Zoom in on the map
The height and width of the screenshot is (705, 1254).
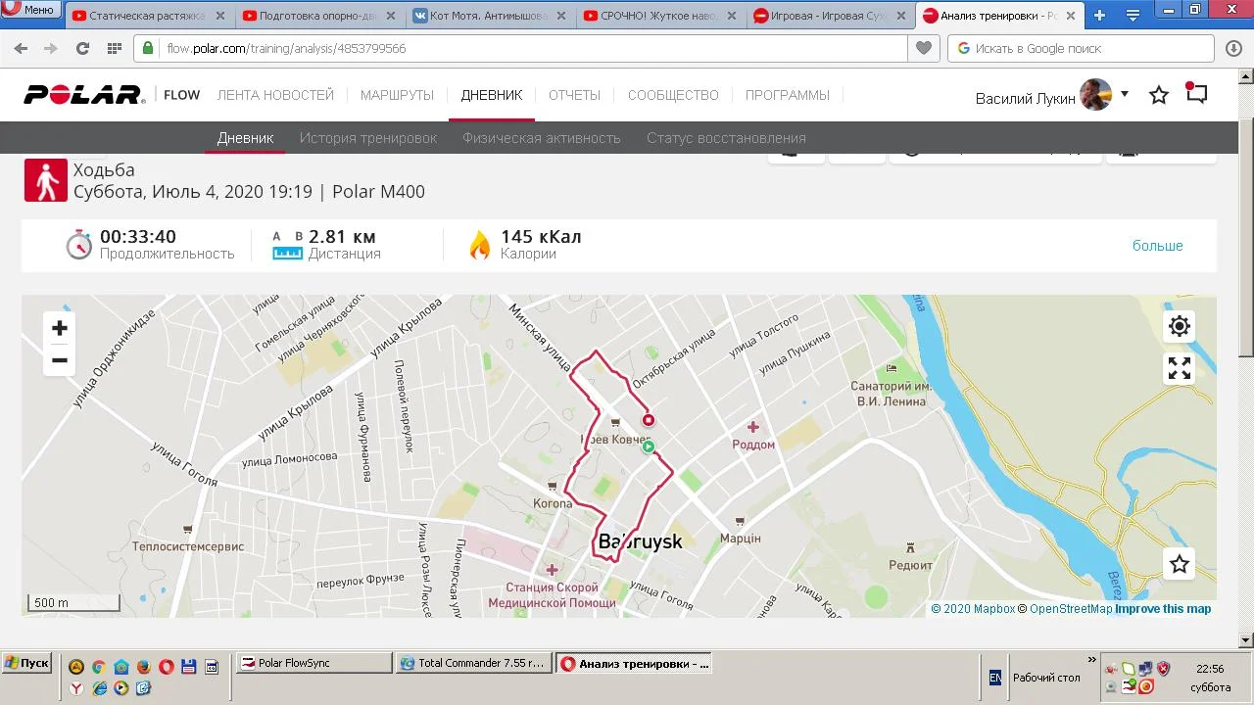(60, 328)
